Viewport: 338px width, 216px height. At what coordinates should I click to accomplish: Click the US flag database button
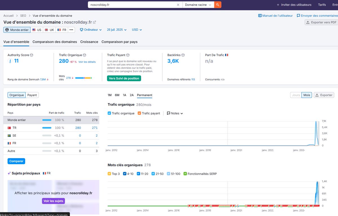[x=37, y=30]
